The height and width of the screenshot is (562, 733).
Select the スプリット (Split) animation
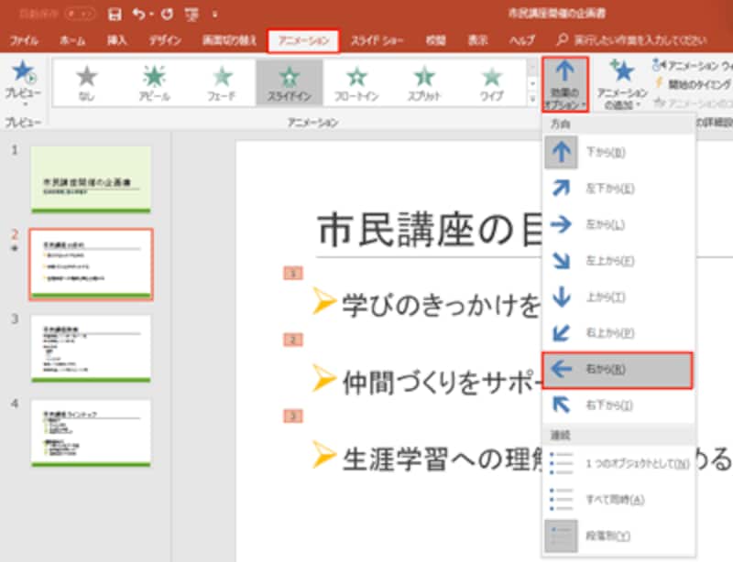[423, 83]
